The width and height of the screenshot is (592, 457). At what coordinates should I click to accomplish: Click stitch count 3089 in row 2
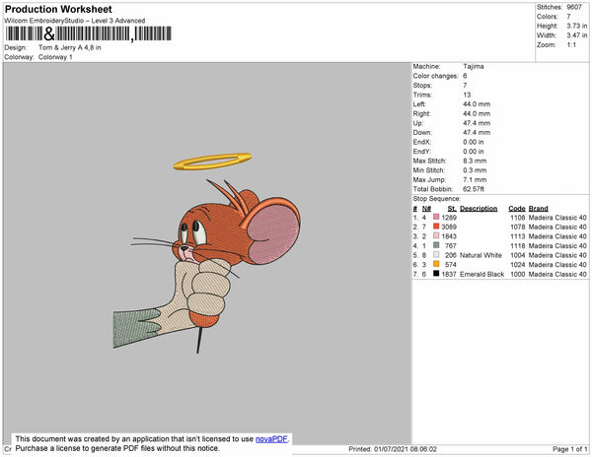[x=449, y=227]
